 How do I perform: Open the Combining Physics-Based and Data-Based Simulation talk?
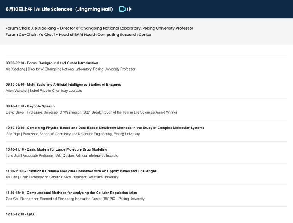[105, 128]
